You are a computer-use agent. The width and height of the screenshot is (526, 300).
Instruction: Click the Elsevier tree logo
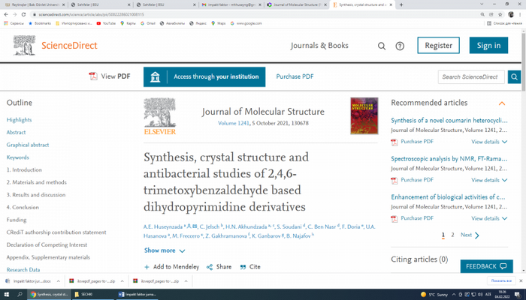pos(159,117)
